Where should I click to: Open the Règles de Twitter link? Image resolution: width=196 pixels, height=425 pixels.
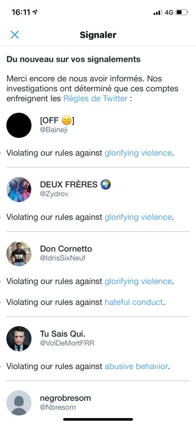pos(95,98)
